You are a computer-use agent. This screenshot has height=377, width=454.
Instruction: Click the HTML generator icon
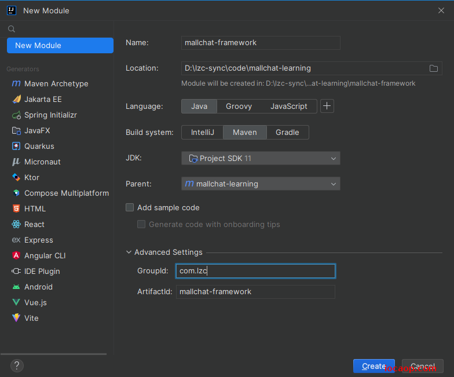16,208
